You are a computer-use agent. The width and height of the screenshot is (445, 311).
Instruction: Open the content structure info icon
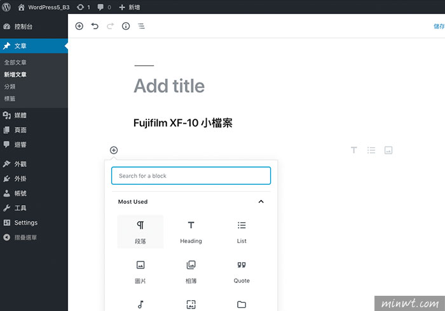pos(126,27)
